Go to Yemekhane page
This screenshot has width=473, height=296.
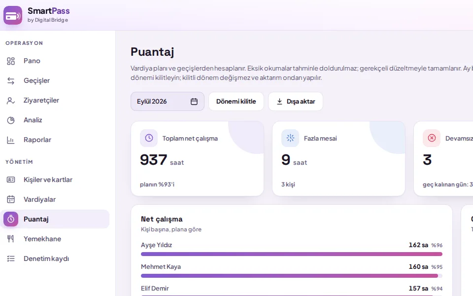pos(55,239)
